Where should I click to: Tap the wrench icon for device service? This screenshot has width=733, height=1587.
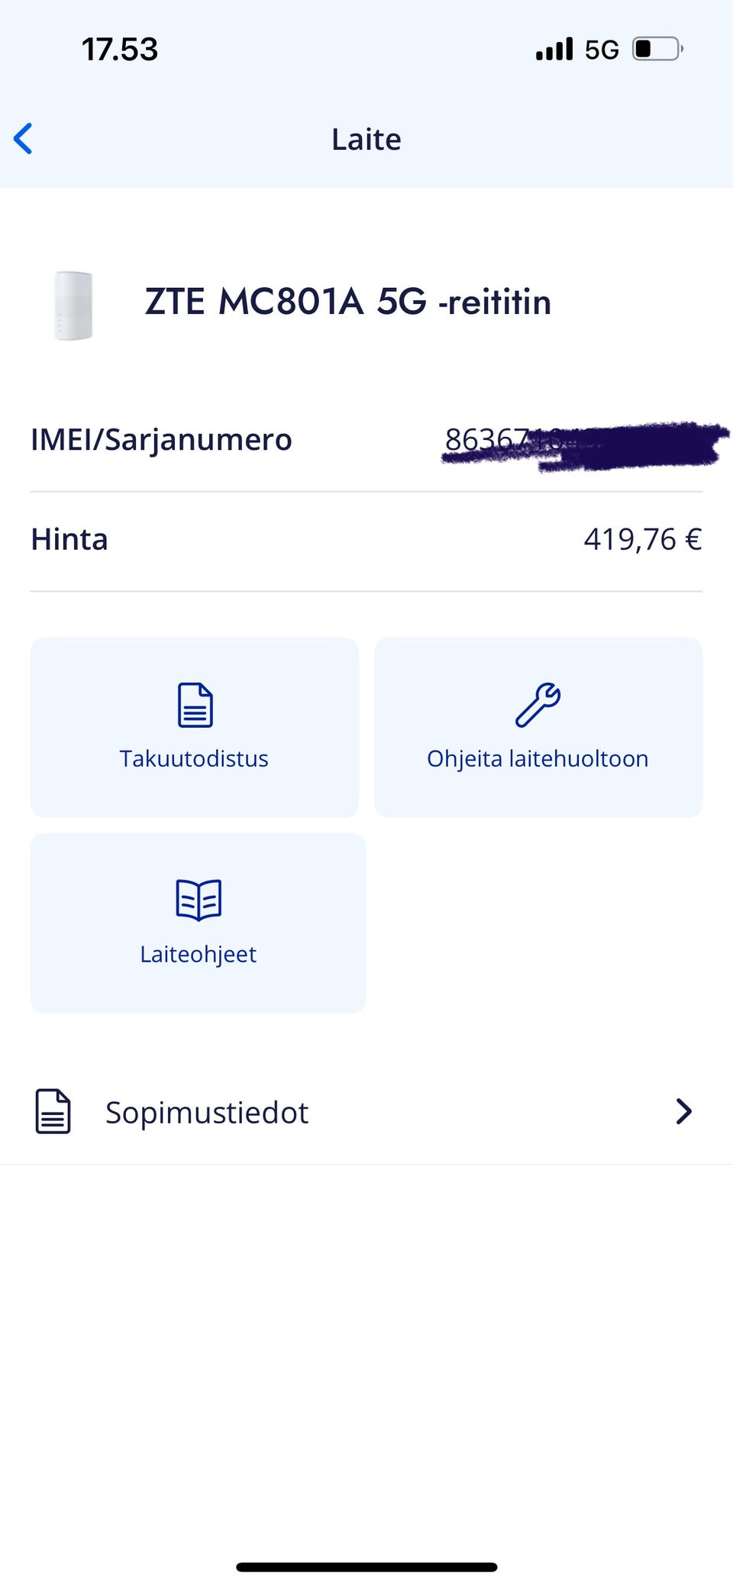(538, 704)
